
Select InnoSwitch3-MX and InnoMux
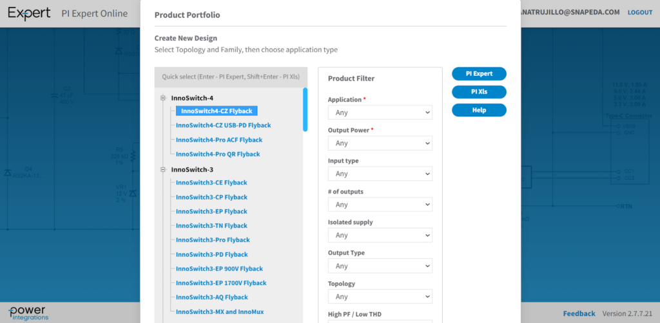[x=220, y=311]
